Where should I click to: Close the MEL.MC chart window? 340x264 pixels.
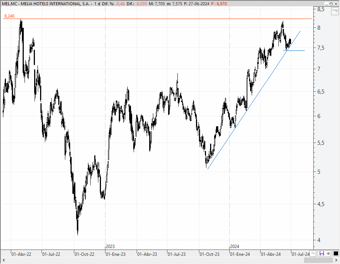tap(336, 4)
